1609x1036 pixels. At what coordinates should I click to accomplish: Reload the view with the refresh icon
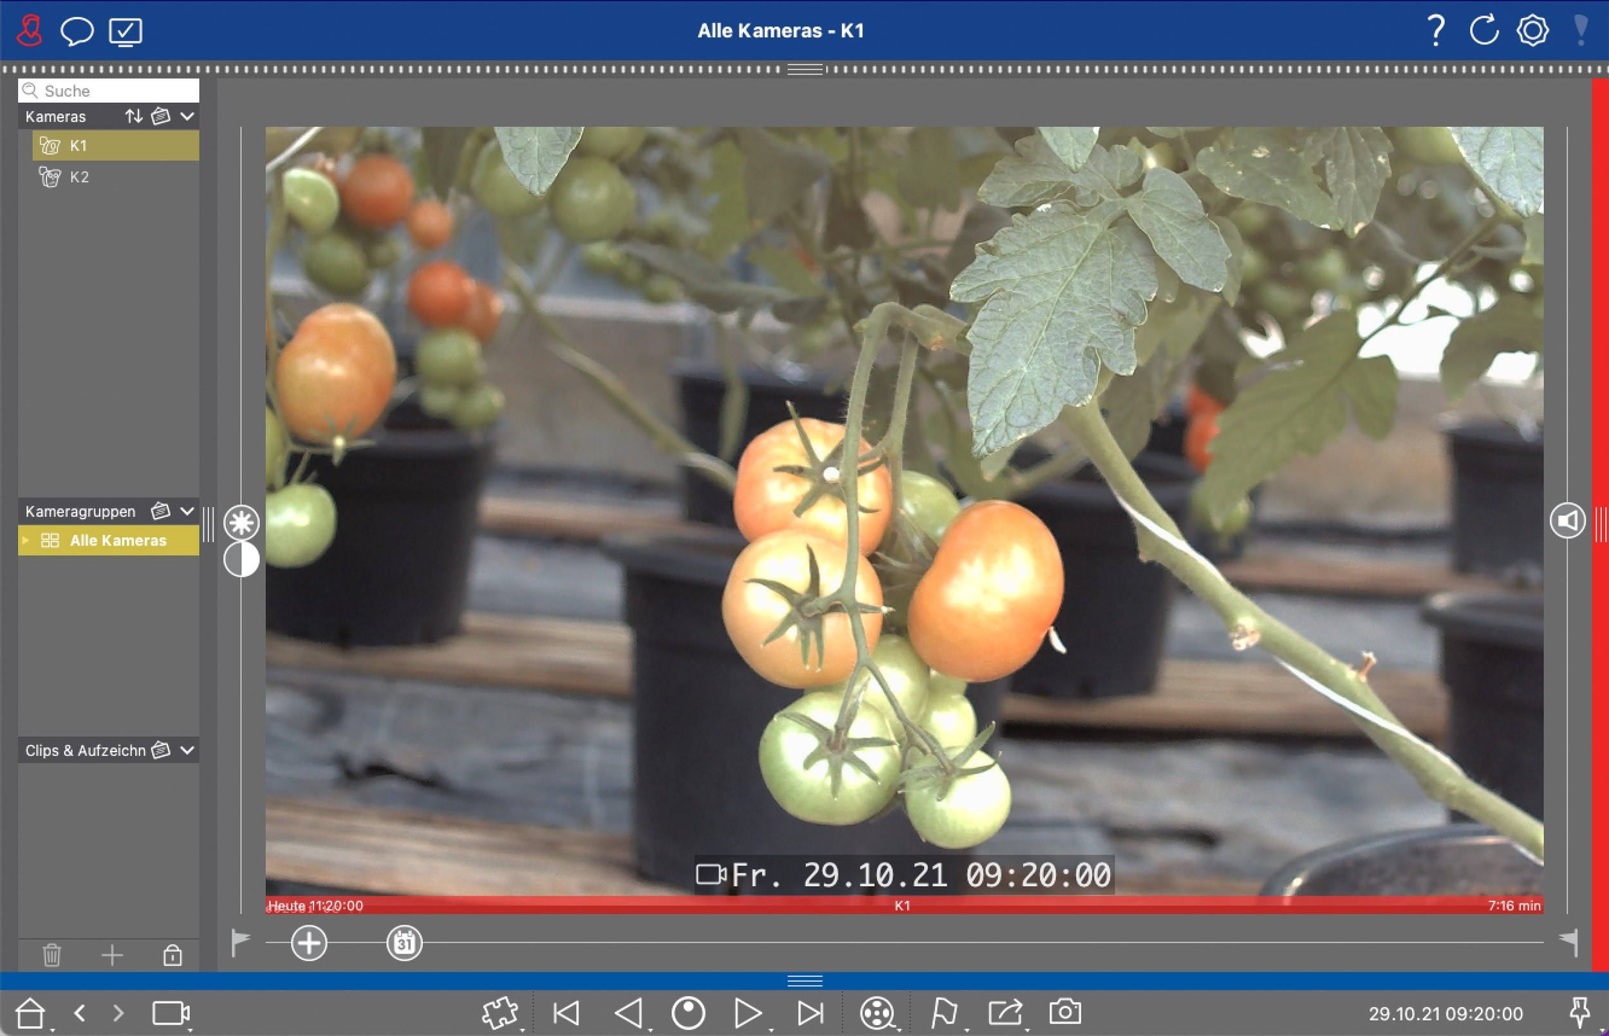click(1485, 30)
